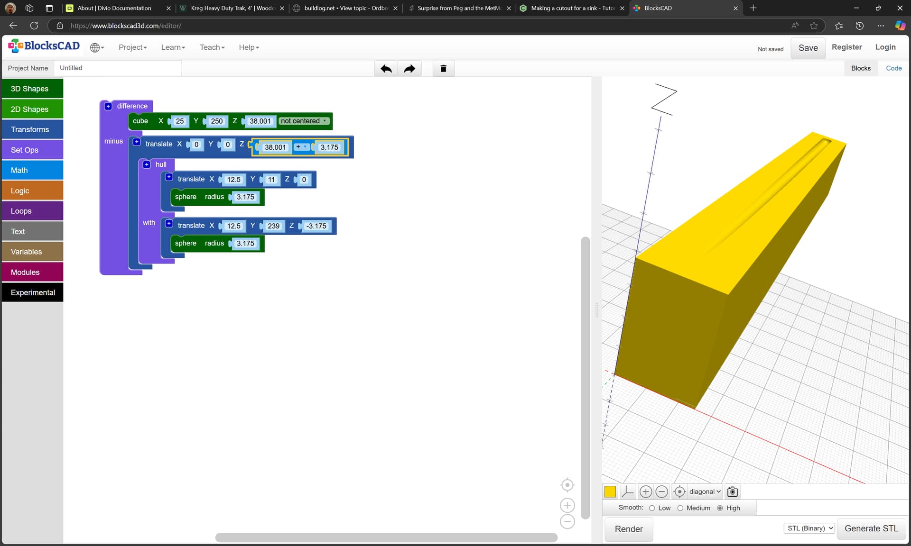Open the Transforms category
The image size is (911, 546).
pyautogui.click(x=33, y=129)
